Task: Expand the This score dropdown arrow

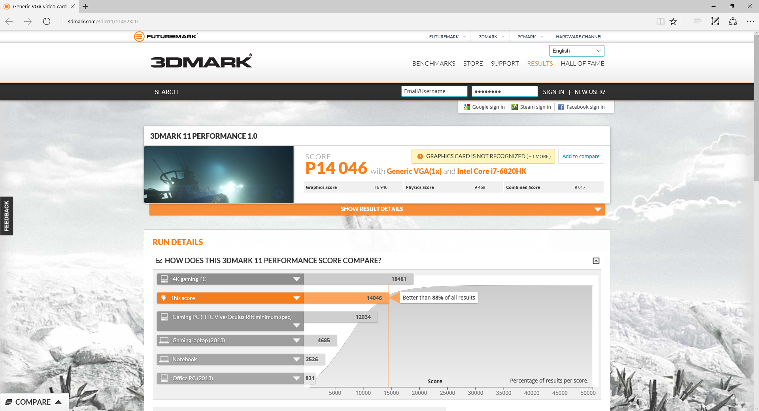Action: (296, 298)
